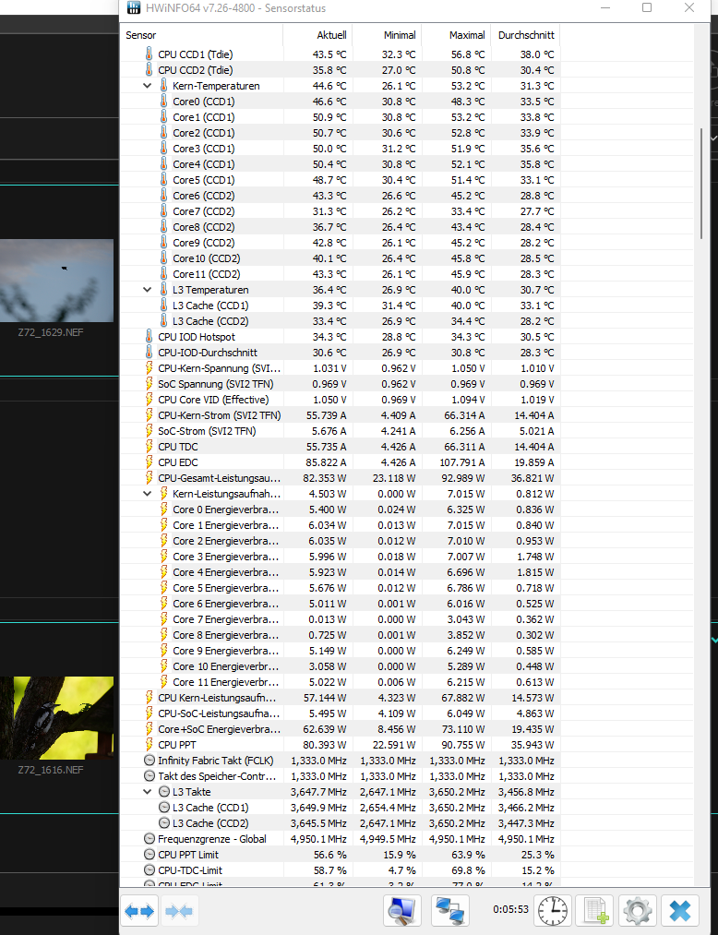Collapse the Kern-Leistungsaufnahme group

click(x=148, y=494)
